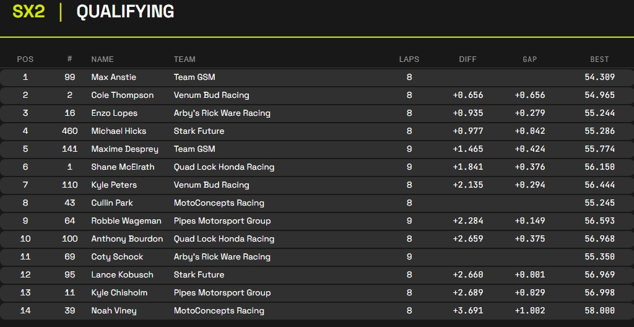Image resolution: width=634 pixels, height=327 pixels.
Task: Click Max Anstie's best time 54.309
Action: pos(599,77)
